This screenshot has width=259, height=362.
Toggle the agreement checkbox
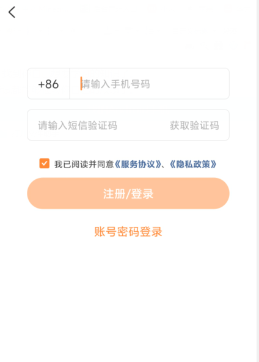point(44,163)
